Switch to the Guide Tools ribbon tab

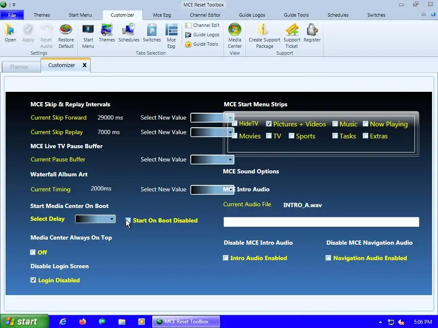[296, 15]
